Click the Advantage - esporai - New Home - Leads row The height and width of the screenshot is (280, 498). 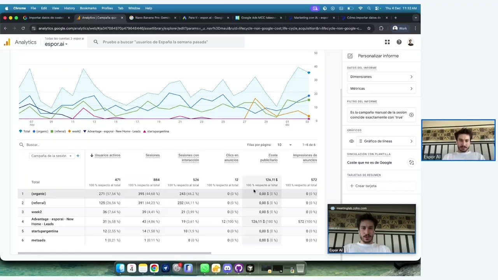click(x=167, y=222)
